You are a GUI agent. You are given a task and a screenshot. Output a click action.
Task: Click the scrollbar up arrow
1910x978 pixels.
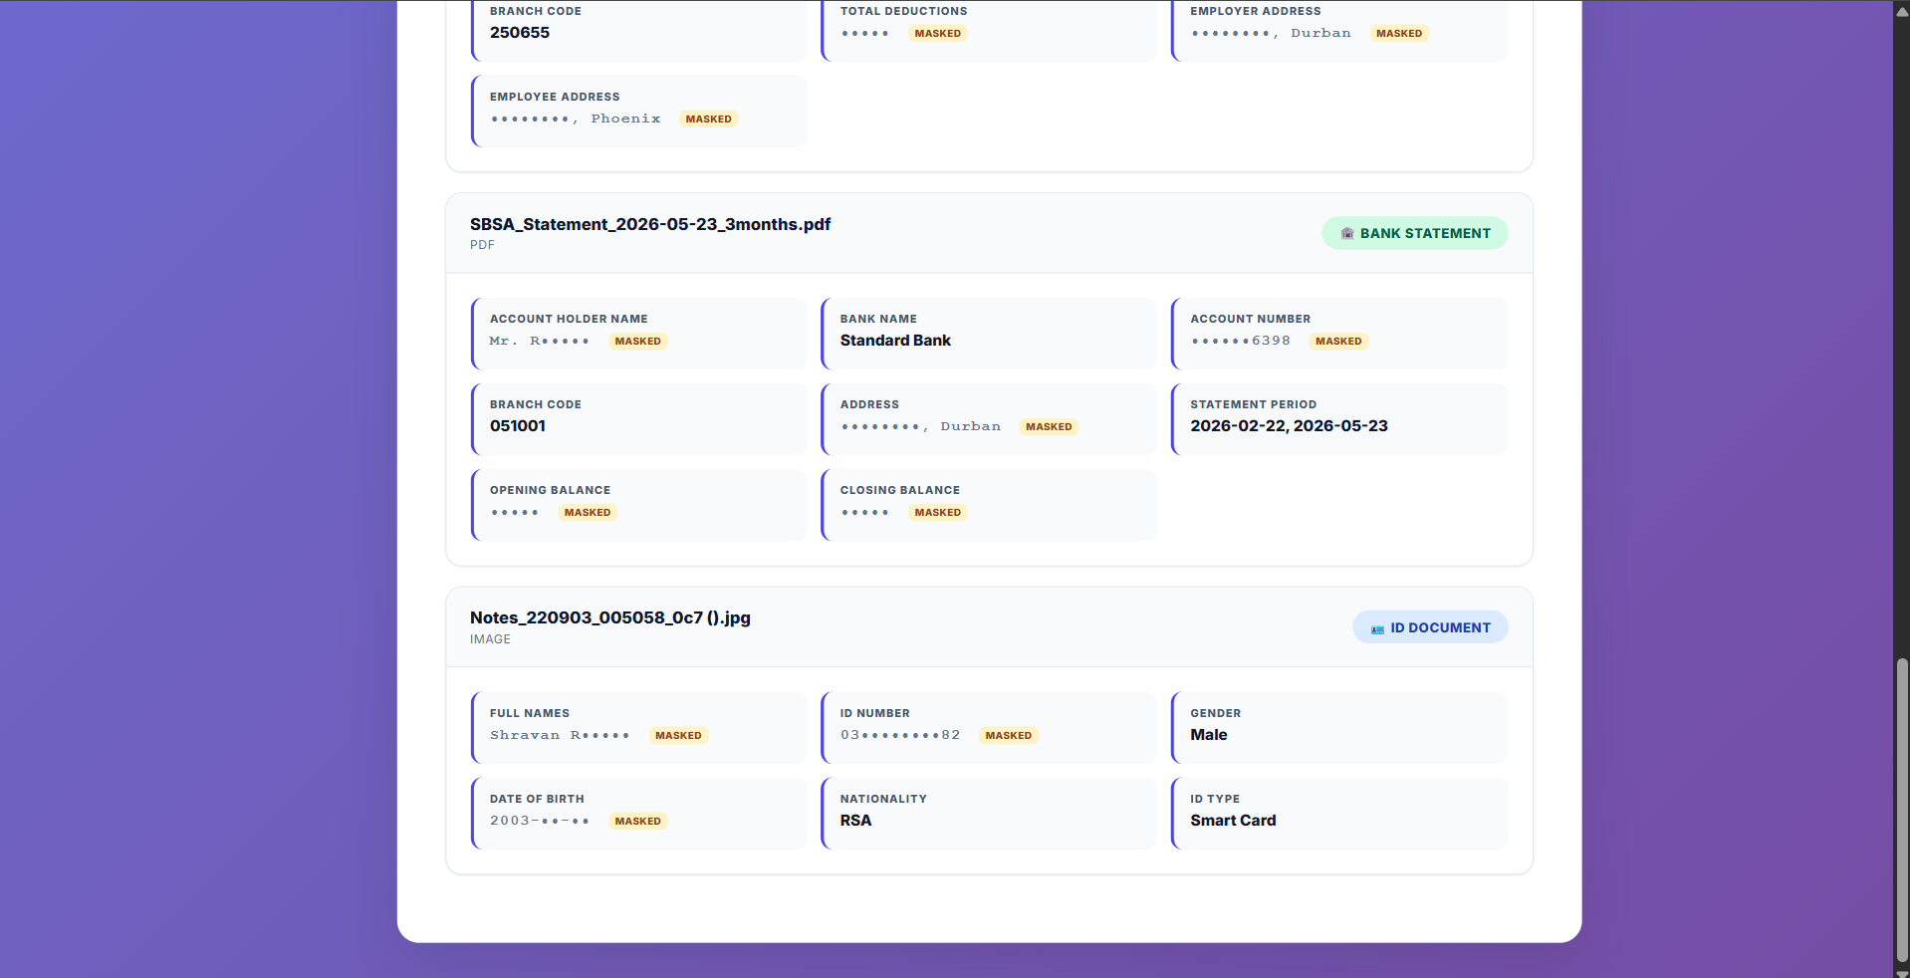click(1902, 11)
